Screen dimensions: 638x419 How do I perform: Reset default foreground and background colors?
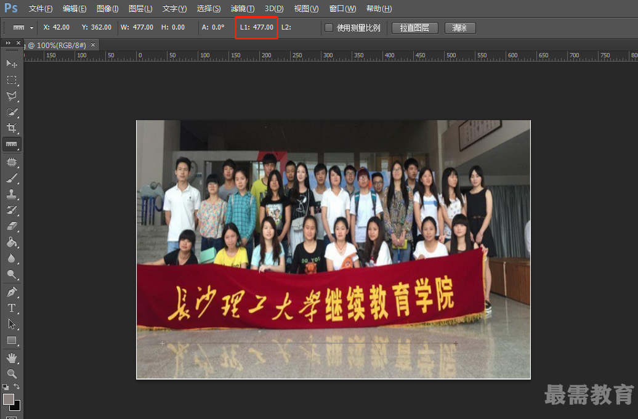(6, 387)
